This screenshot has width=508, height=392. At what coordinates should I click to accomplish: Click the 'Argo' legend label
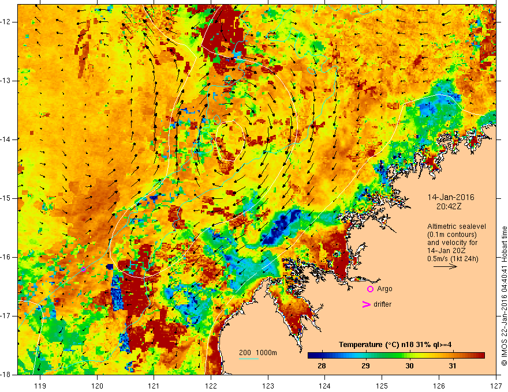click(384, 289)
